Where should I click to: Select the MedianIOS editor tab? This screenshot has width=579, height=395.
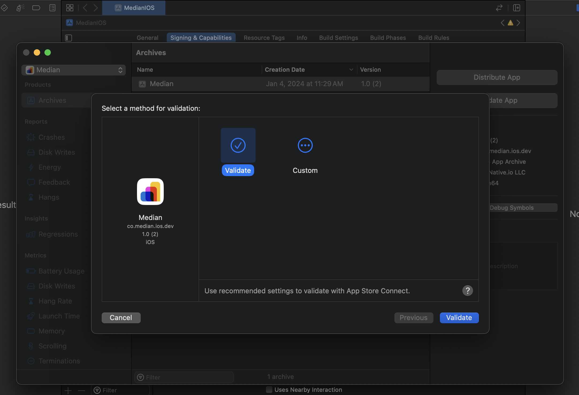134,8
